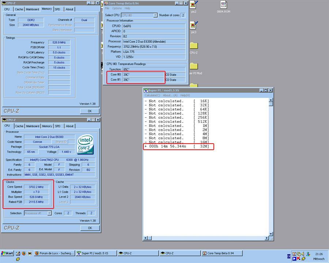Open SPD tab in lower CPU-Z window
Image resolution: width=329 pixels, height=263 pixels.
point(57,126)
